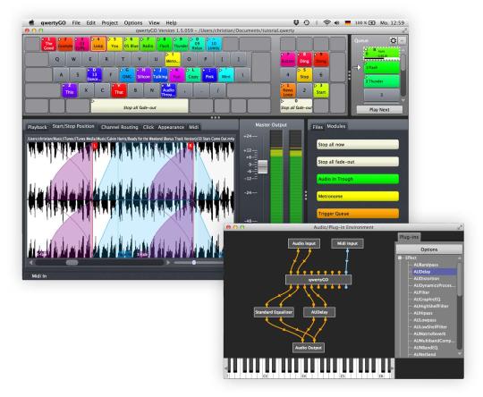Trigger the green Flash key
The image size is (483, 397).
(x=165, y=44)
